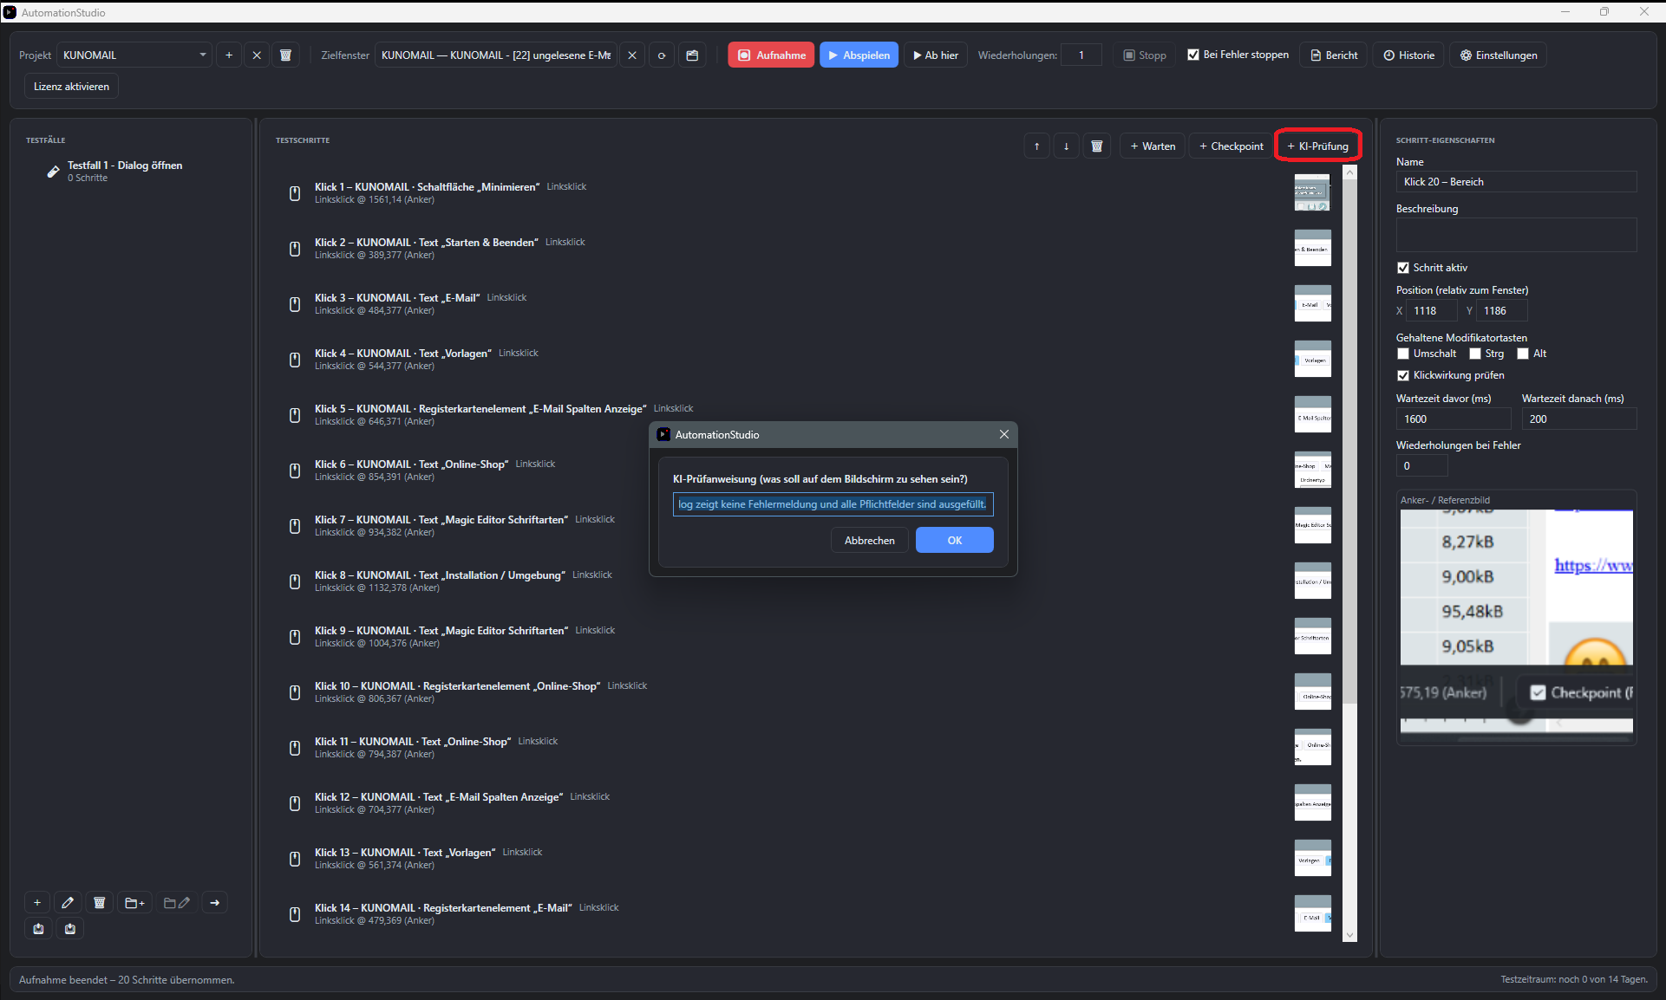Click the import icon with downward arrow

click(70, 929)
